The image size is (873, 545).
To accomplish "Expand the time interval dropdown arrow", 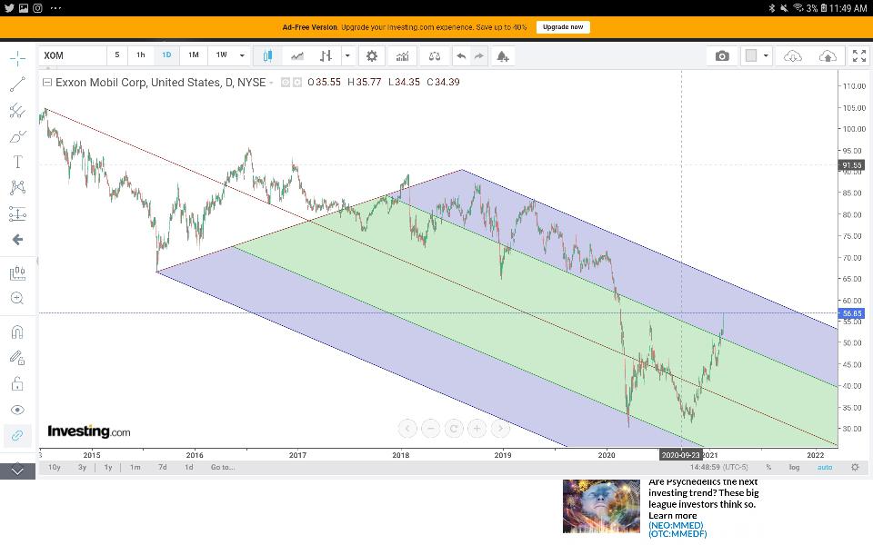I will pos(242,55).
